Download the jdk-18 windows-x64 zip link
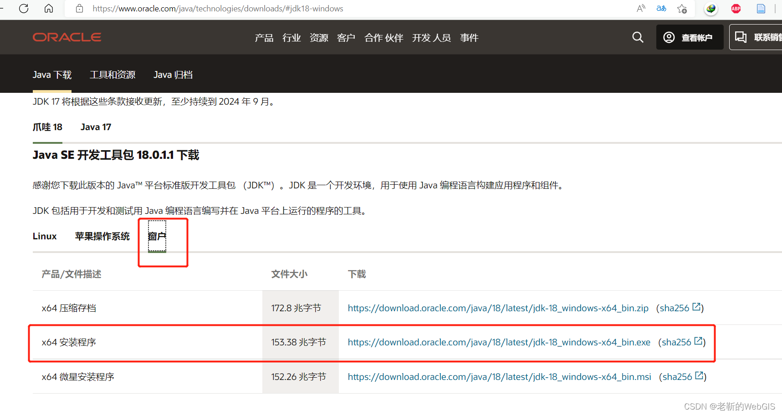Screen dimensions: 782x415 pos(498,308)
